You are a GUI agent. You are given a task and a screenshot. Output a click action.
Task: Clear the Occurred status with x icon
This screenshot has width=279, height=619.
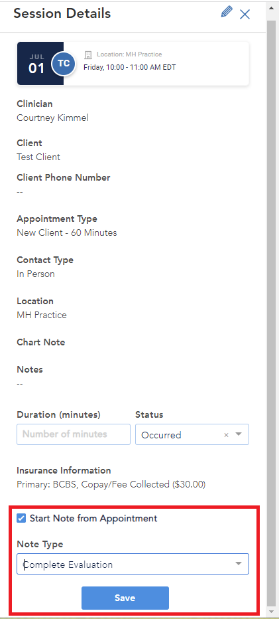(226, 435)
